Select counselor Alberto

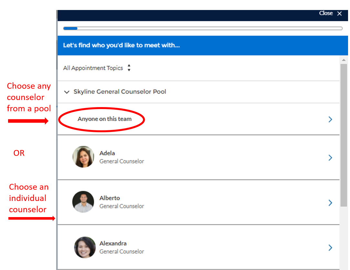(199, 202)
